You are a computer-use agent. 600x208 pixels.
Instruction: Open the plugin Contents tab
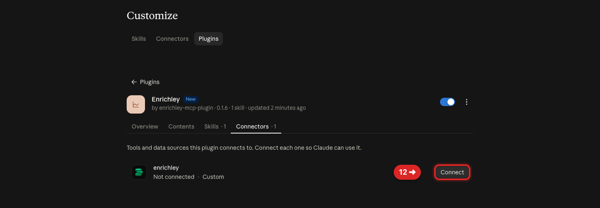click(x=181, y=126)
